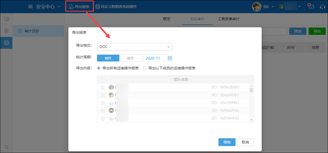Click the ID text 65e39946

[225, 103]
